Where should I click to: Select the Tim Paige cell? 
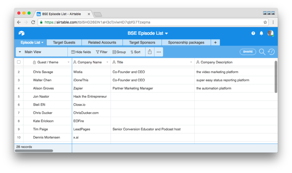pyautogui.click(x=48, y=129)
